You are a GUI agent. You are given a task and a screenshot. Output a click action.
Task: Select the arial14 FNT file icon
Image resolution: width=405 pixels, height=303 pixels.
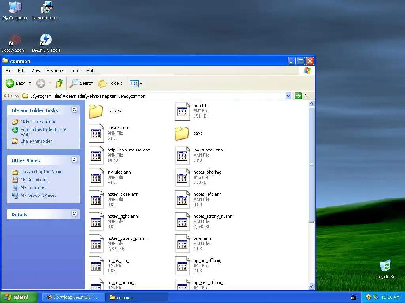point(182,111)
